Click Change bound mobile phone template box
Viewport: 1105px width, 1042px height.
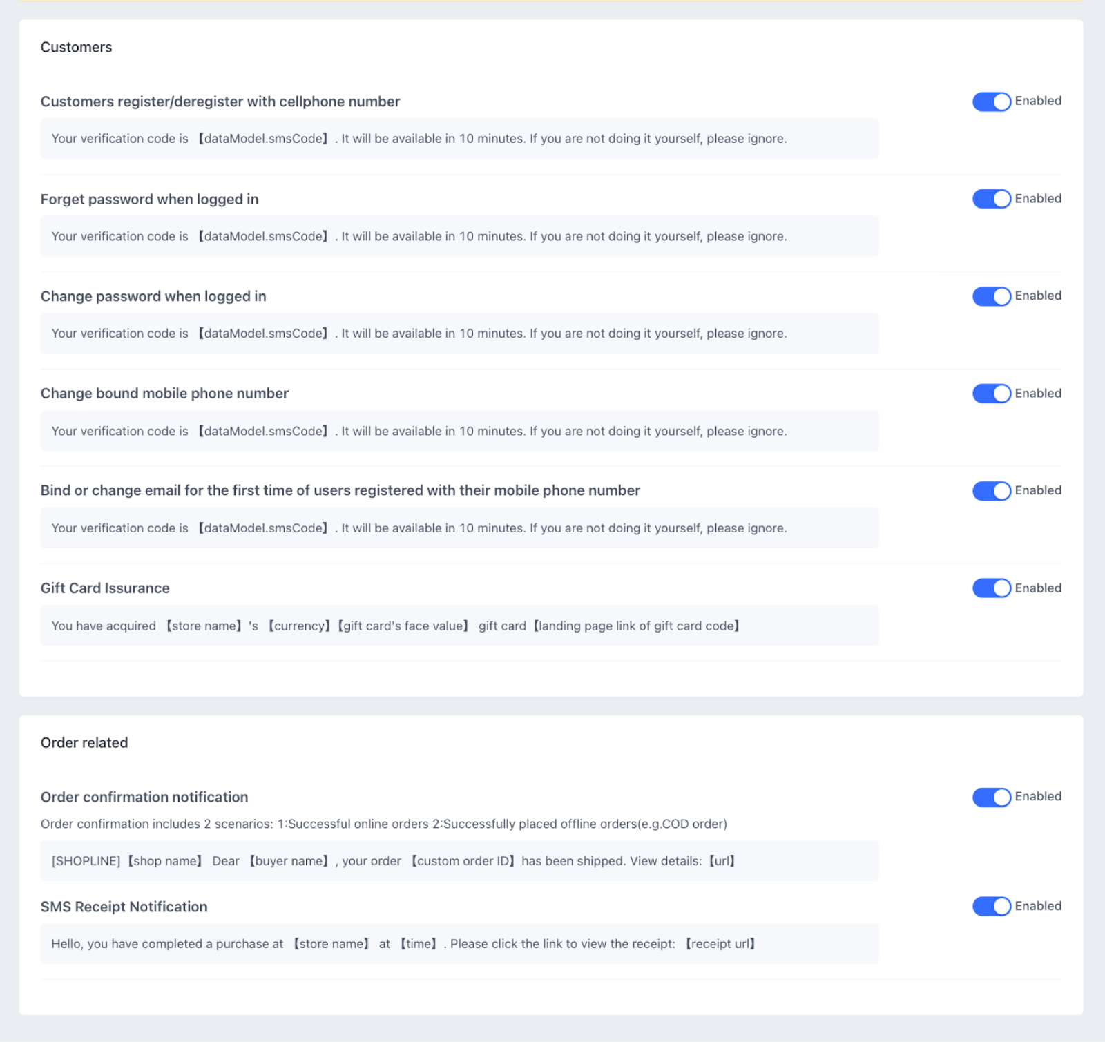459,431
